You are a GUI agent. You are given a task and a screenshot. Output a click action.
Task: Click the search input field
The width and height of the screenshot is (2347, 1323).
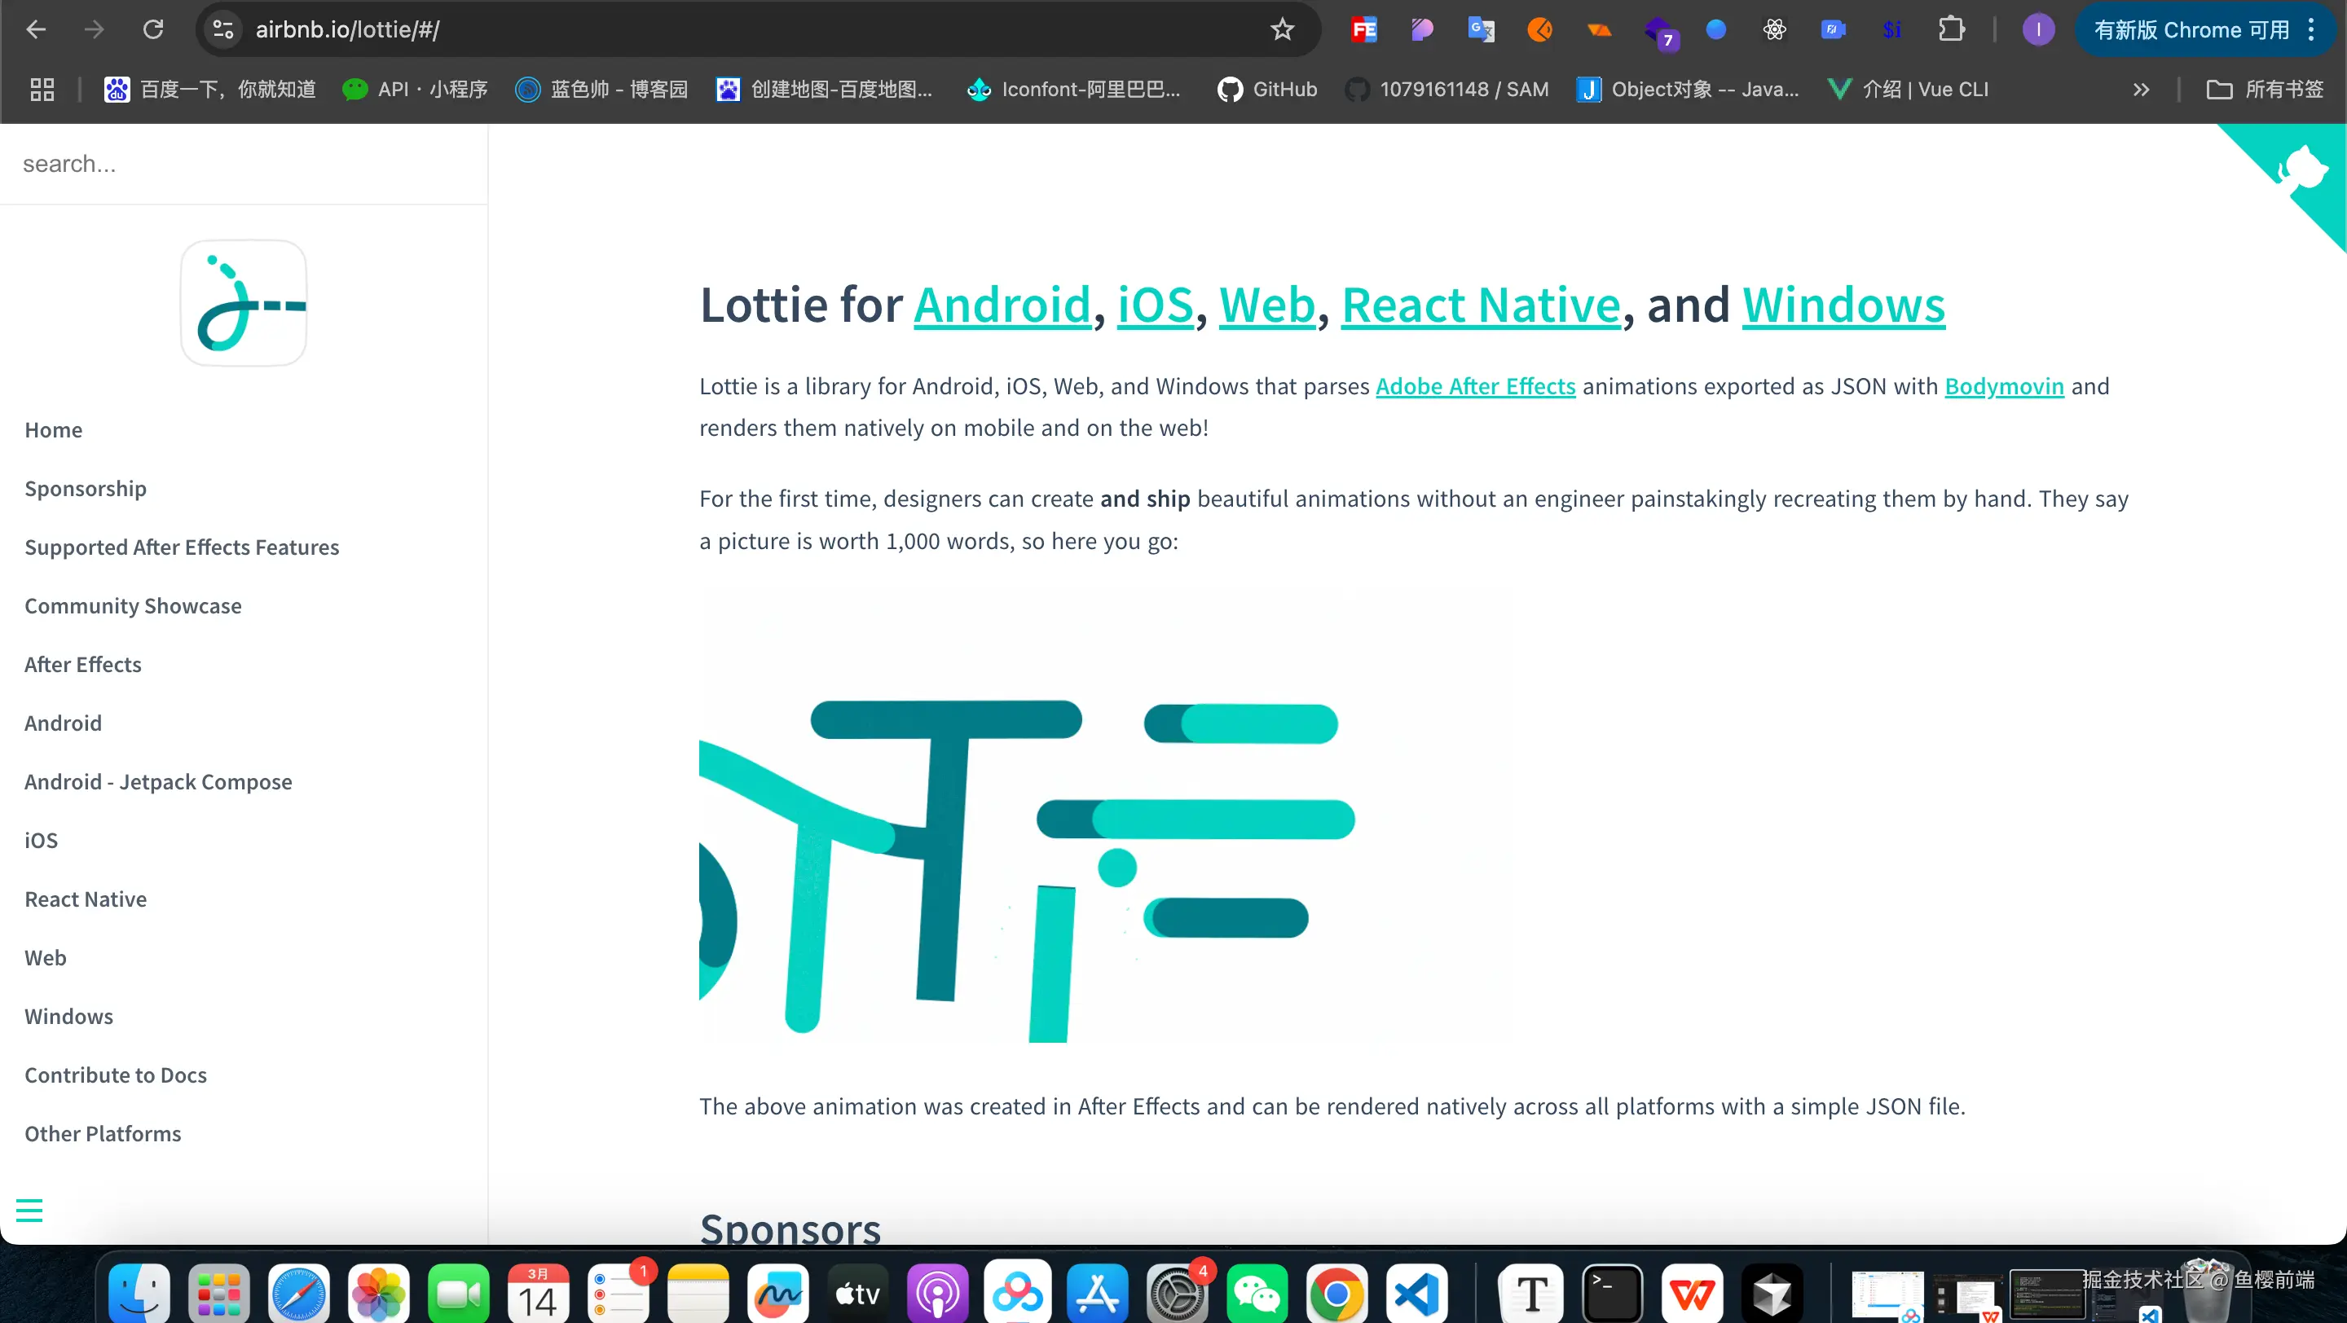point(244,164)
